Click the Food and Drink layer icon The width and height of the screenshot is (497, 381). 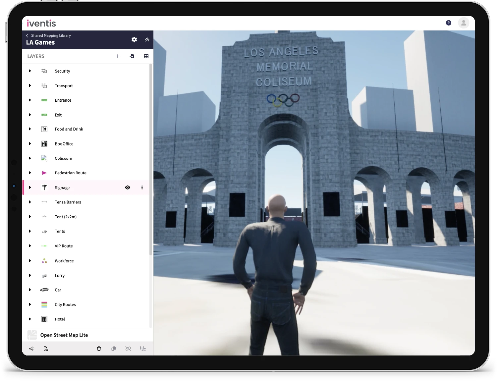click(44, 129)
